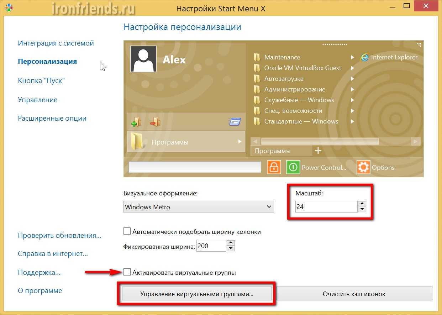Click the blue window view icon
This screenshot has width=442, height=315.
pos(235,122)
